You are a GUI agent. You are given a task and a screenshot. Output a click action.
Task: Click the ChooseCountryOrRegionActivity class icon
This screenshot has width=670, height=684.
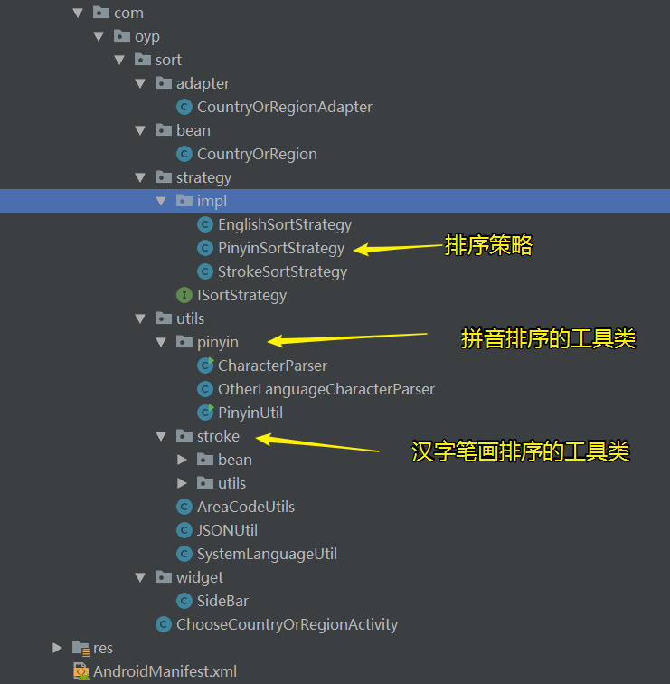(164, 624)
